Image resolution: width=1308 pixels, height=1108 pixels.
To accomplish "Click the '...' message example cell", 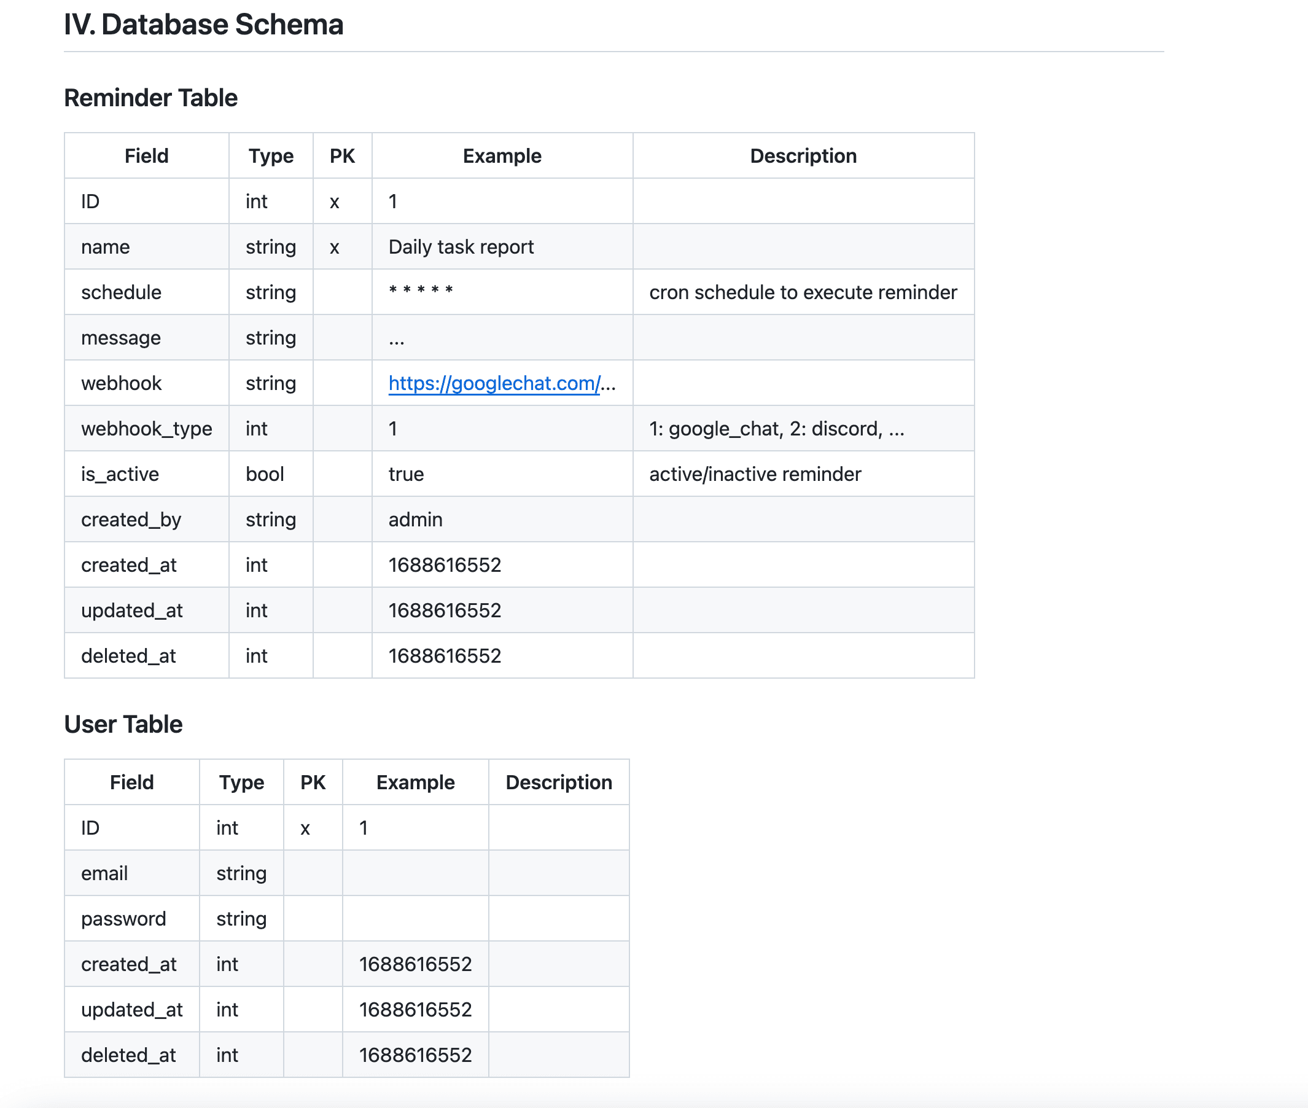I will [x=502, y=338].
